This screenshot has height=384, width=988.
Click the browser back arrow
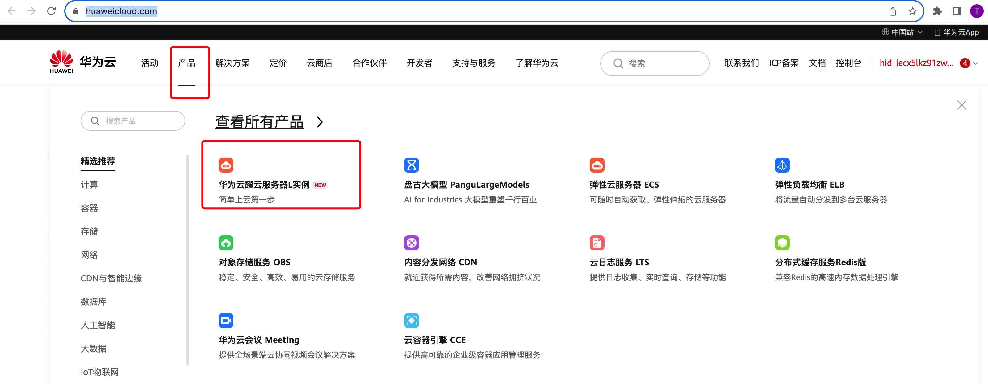coord(12,11)
